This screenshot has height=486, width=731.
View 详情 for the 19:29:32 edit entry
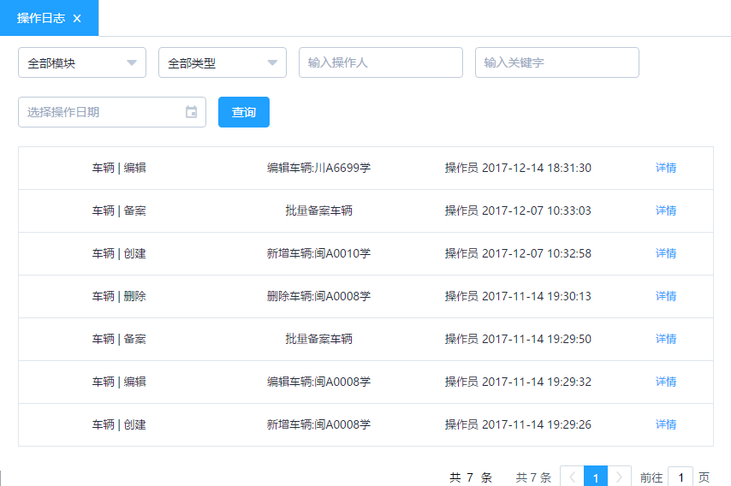point(666,382)
